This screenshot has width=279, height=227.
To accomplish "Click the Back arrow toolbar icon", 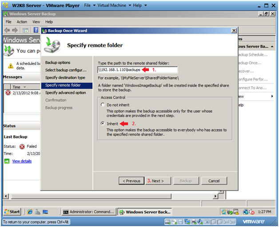I will [x=7, y=30].
